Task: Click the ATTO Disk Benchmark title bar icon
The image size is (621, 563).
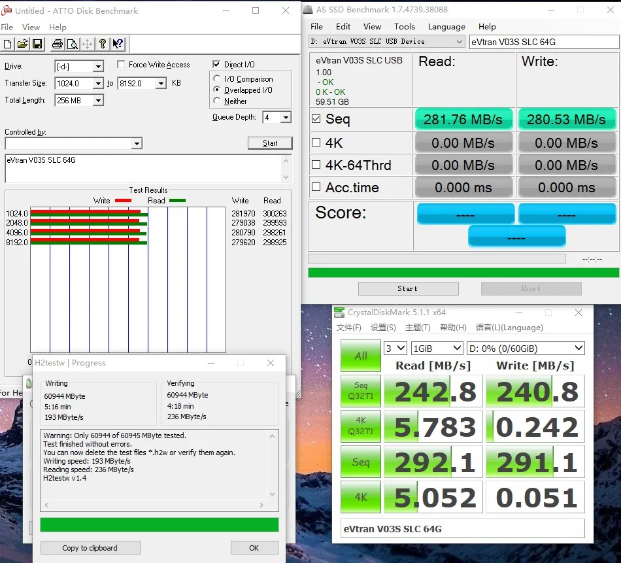Action: 7,10
